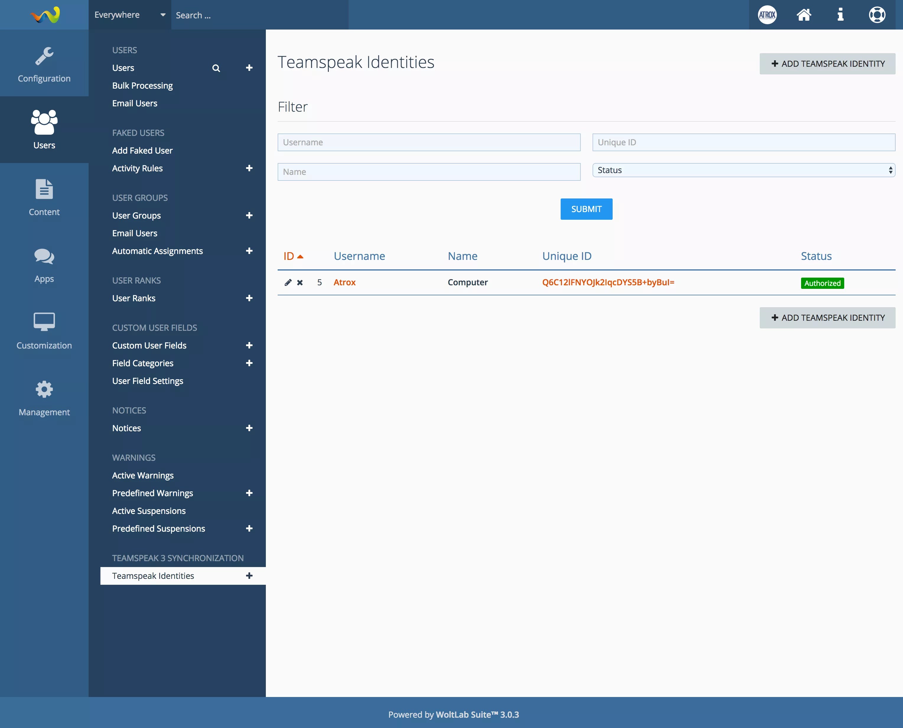903x728 pixels.
Task: Click the green Authorized status badge
Action: pos(822,283)
